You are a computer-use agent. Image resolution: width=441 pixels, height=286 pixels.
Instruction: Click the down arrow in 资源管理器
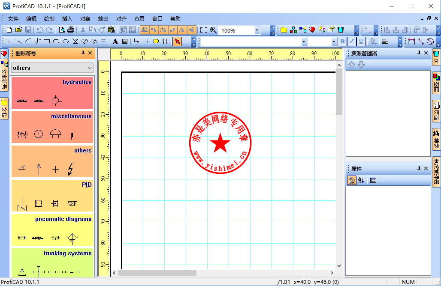coord(361,65)
